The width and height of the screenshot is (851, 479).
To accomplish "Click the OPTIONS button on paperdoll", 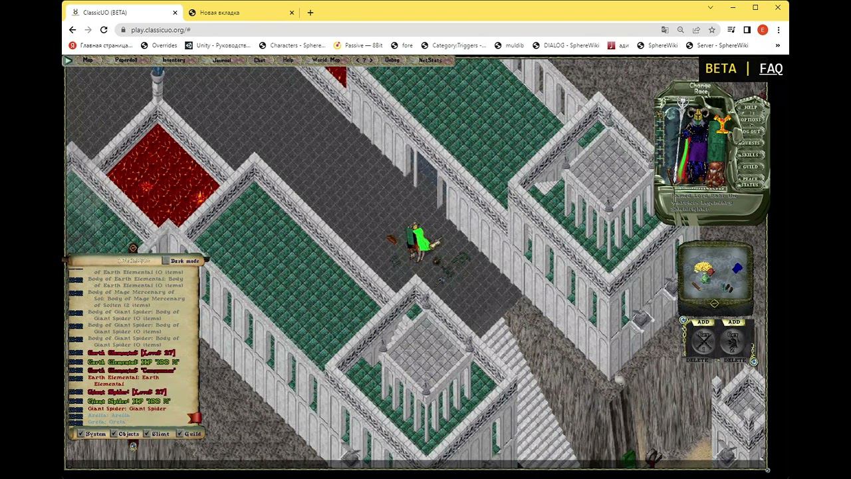I will [751, 120].
